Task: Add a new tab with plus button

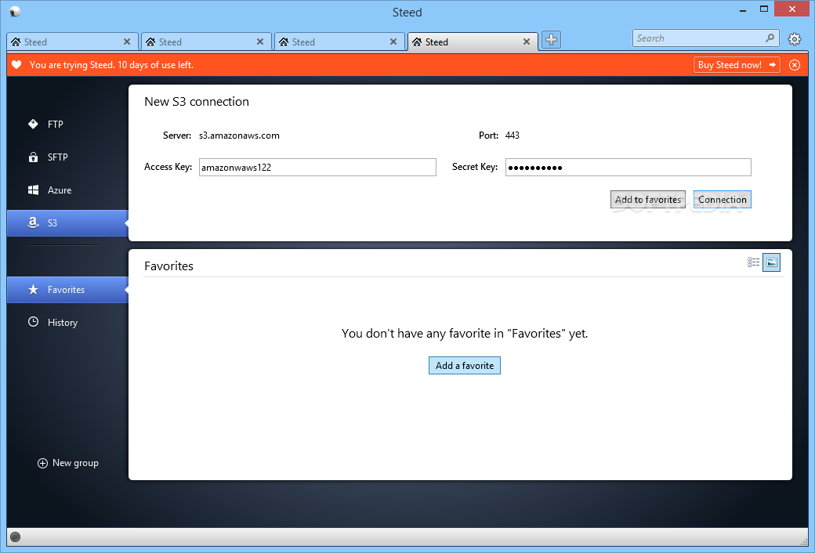Action: click(551, 39)
